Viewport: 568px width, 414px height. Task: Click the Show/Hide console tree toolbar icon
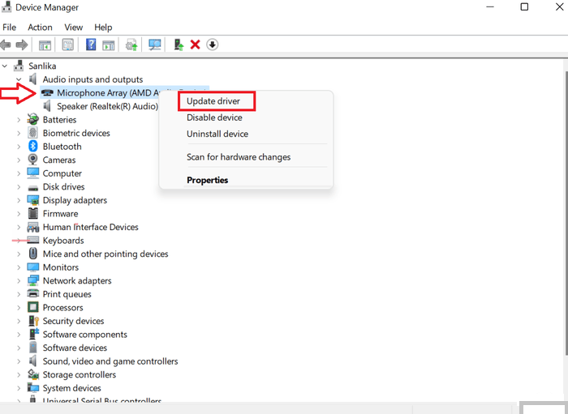[45, 45]
